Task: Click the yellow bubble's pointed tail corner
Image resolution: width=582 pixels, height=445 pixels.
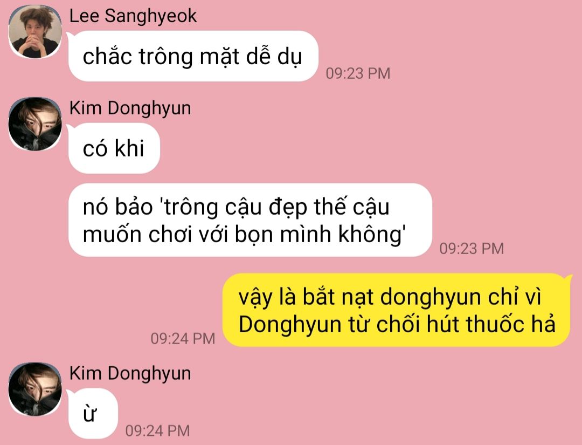Action: [568, 278]
